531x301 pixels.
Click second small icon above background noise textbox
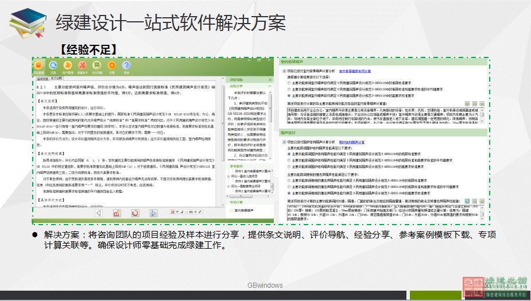click(474, 104)
